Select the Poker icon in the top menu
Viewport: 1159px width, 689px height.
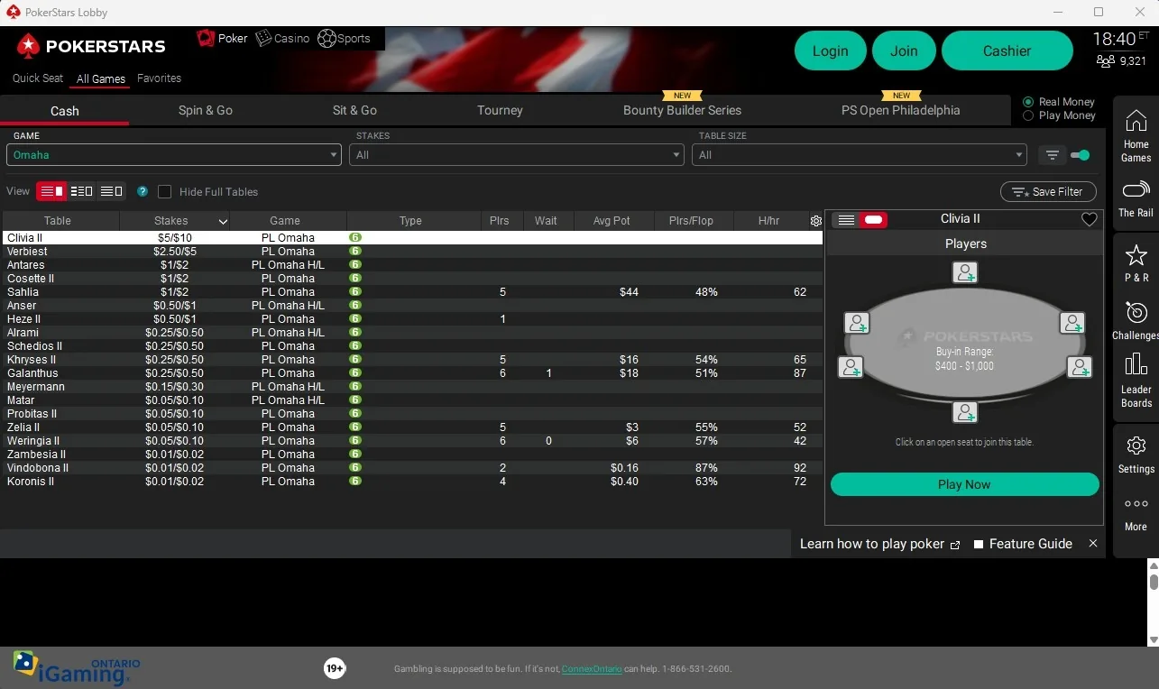(x=203, y=39)
